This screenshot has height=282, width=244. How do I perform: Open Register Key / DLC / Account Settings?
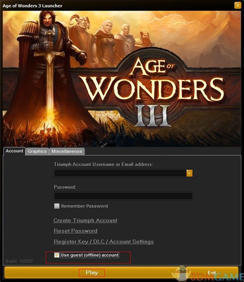click(x=104, y=241)
